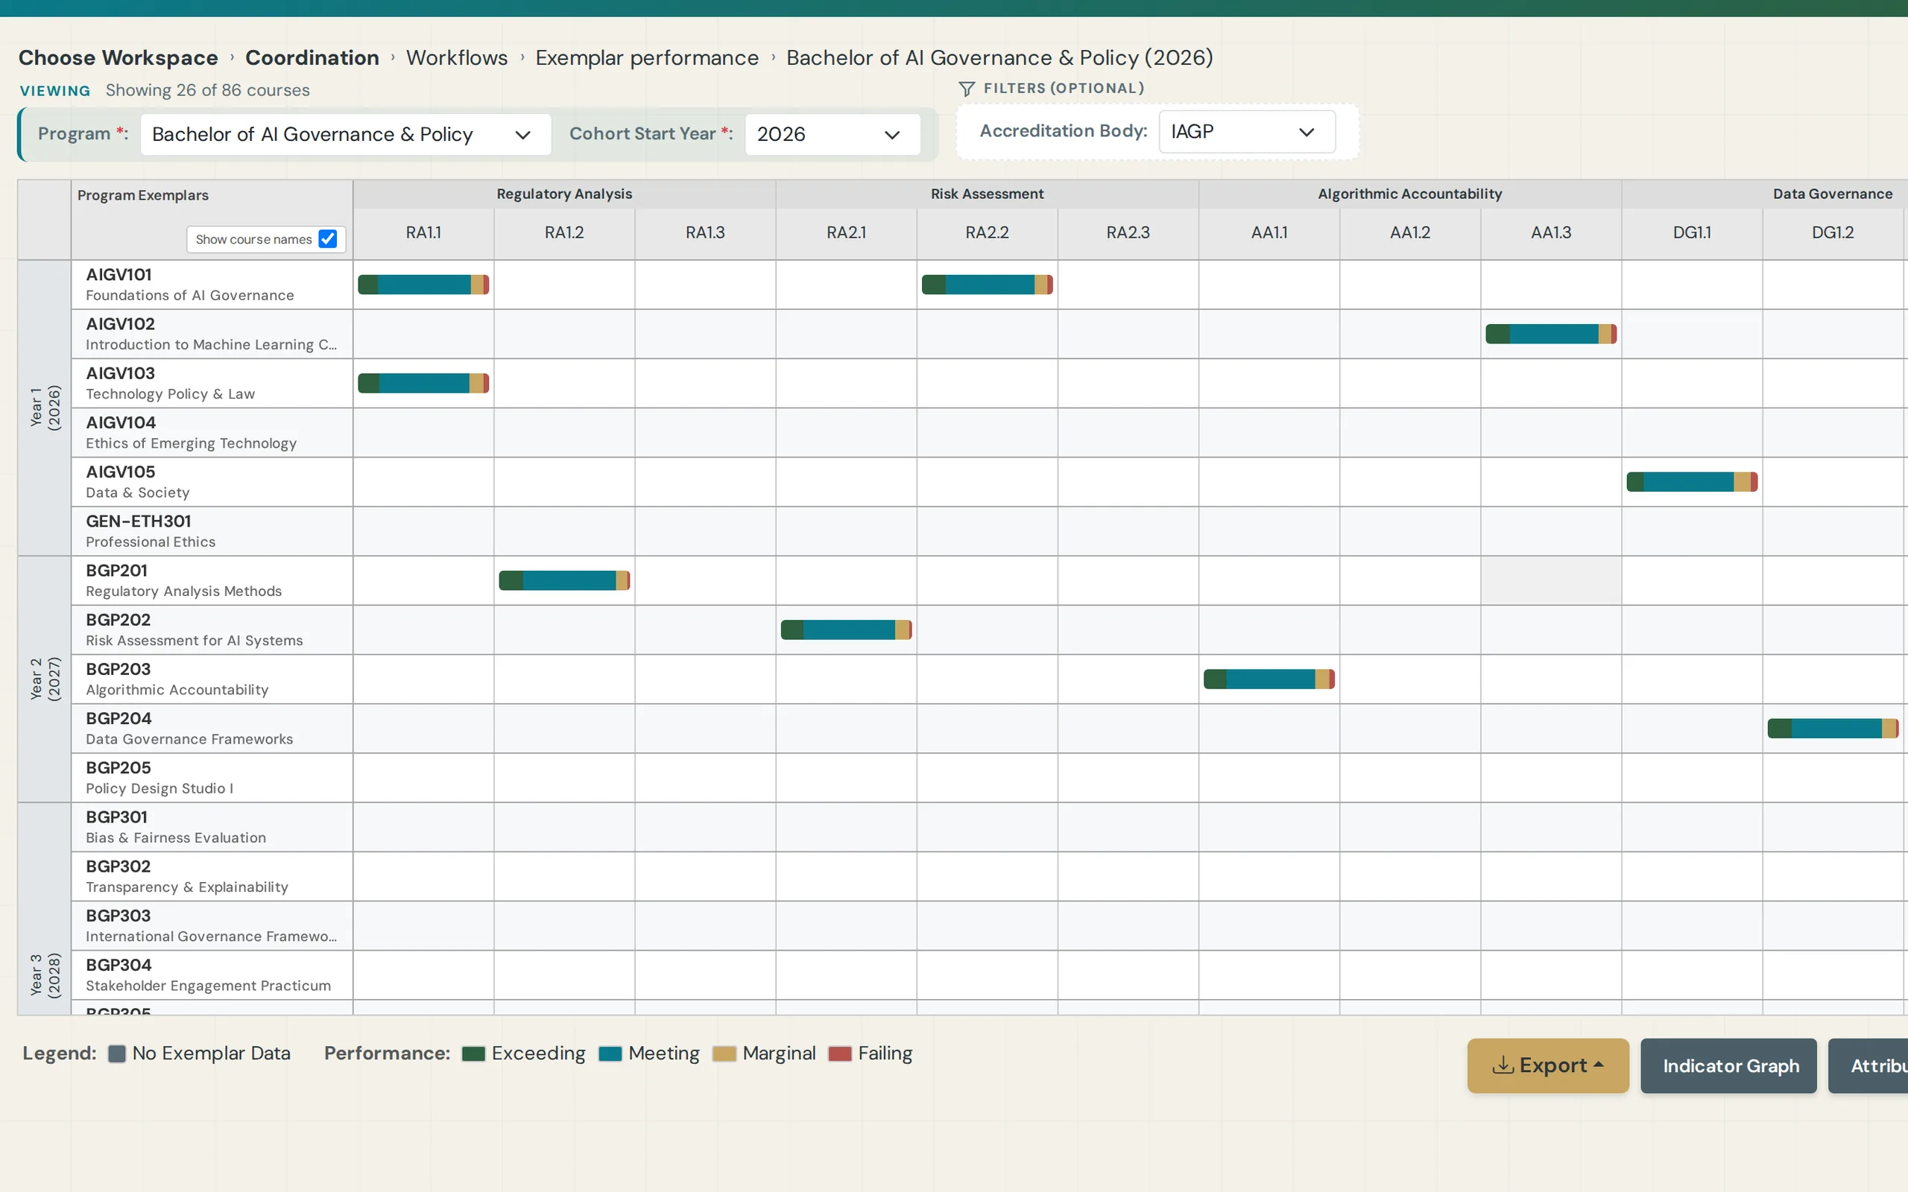Viewport: 1908px width, 1192px height.
Task: Click the Regulatory Analysis group header
Action: click(x=564, y=194)
